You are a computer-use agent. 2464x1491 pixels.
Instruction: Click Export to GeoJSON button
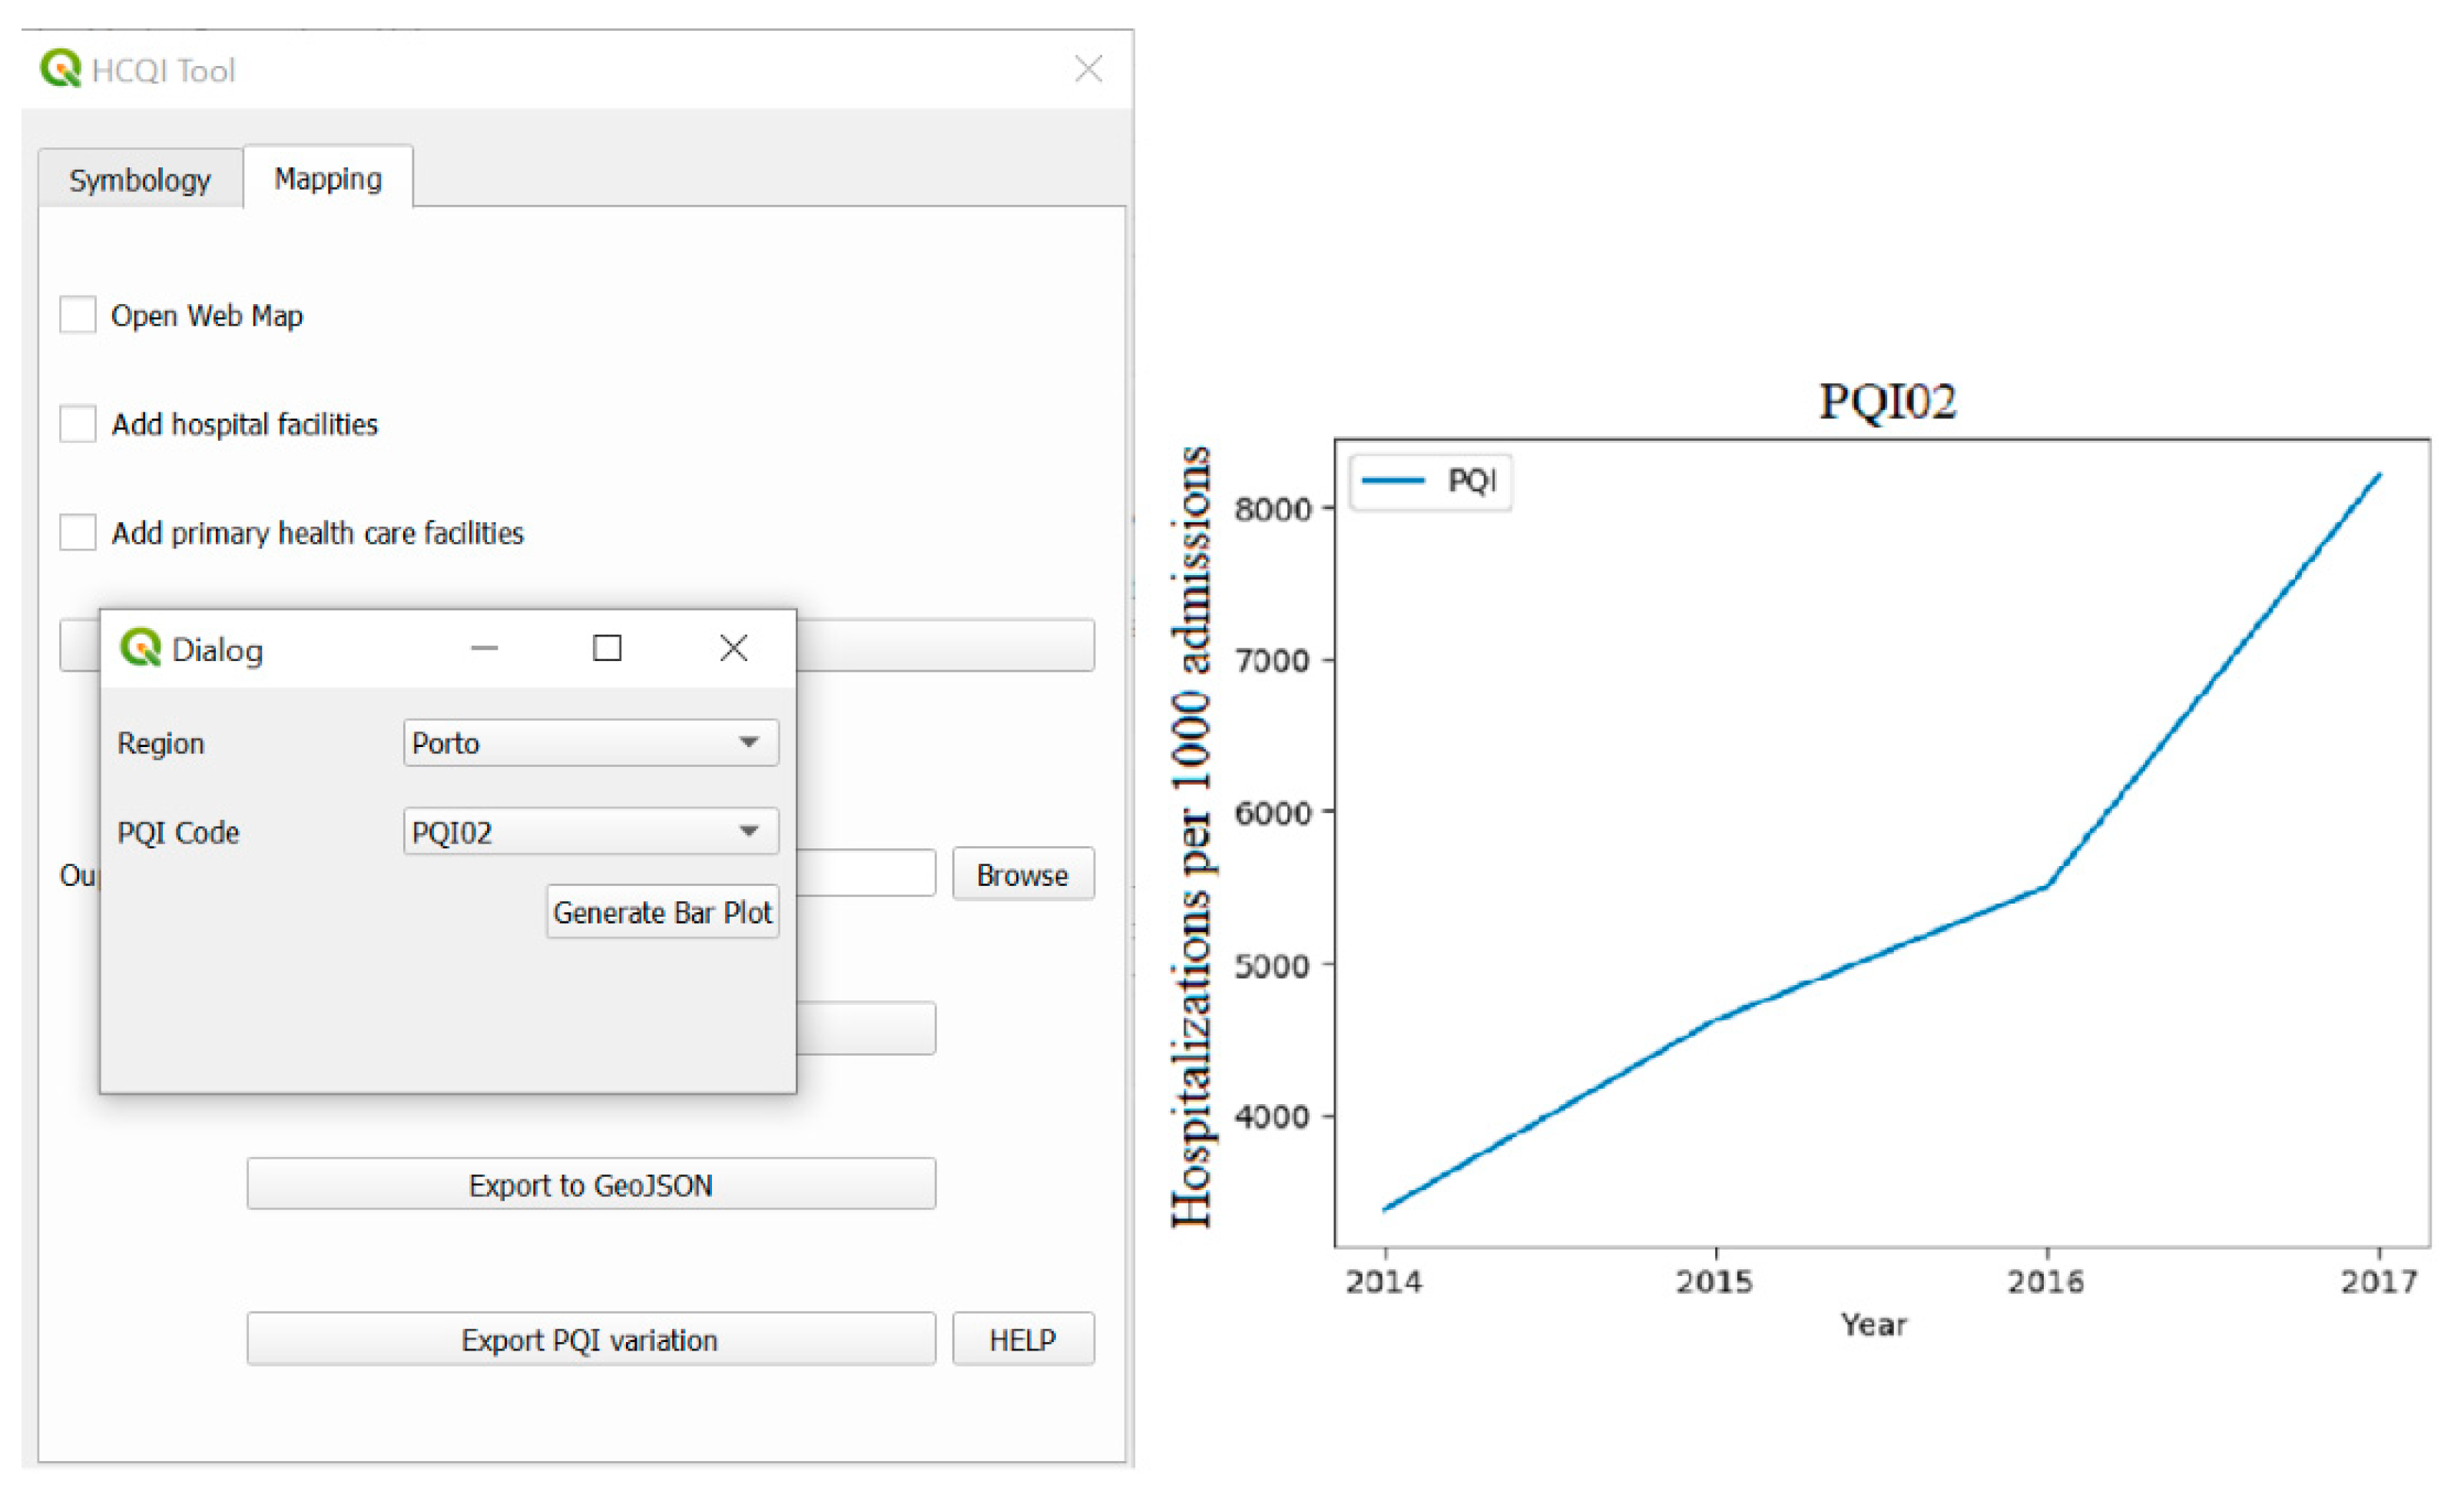pos(590,1184)
